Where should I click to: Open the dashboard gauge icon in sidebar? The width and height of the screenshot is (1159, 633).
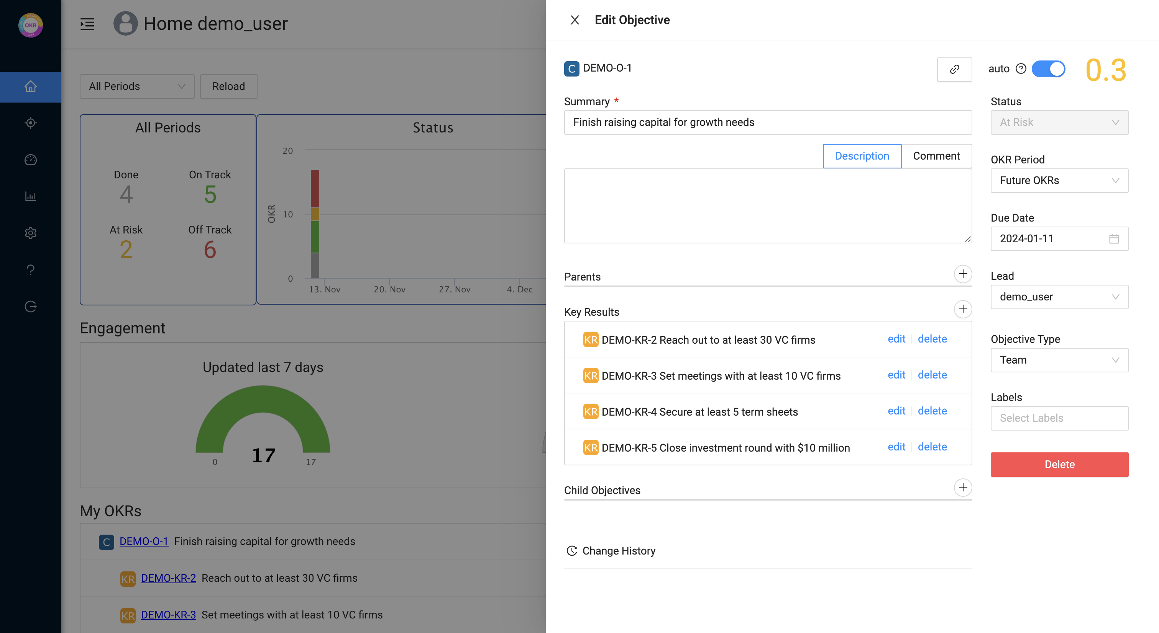(31, 160)
